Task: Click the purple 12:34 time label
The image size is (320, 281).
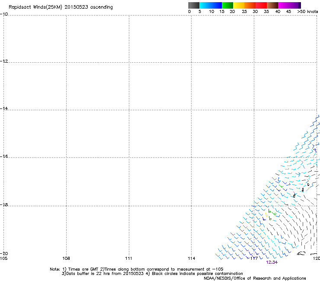Action: 272,262
